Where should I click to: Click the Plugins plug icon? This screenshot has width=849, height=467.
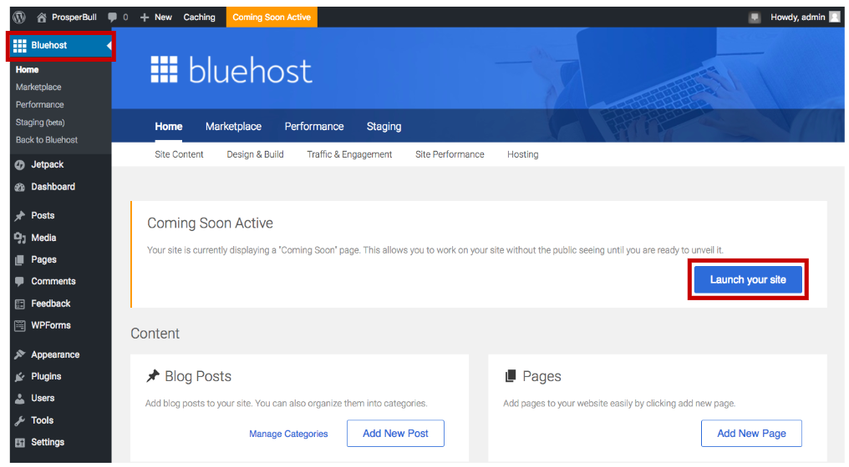click(x=20, y=377)
